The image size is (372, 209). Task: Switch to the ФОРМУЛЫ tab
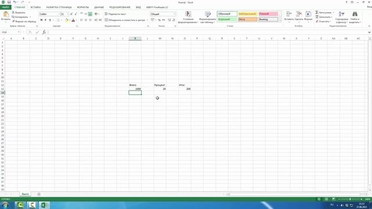click(83, 8)
